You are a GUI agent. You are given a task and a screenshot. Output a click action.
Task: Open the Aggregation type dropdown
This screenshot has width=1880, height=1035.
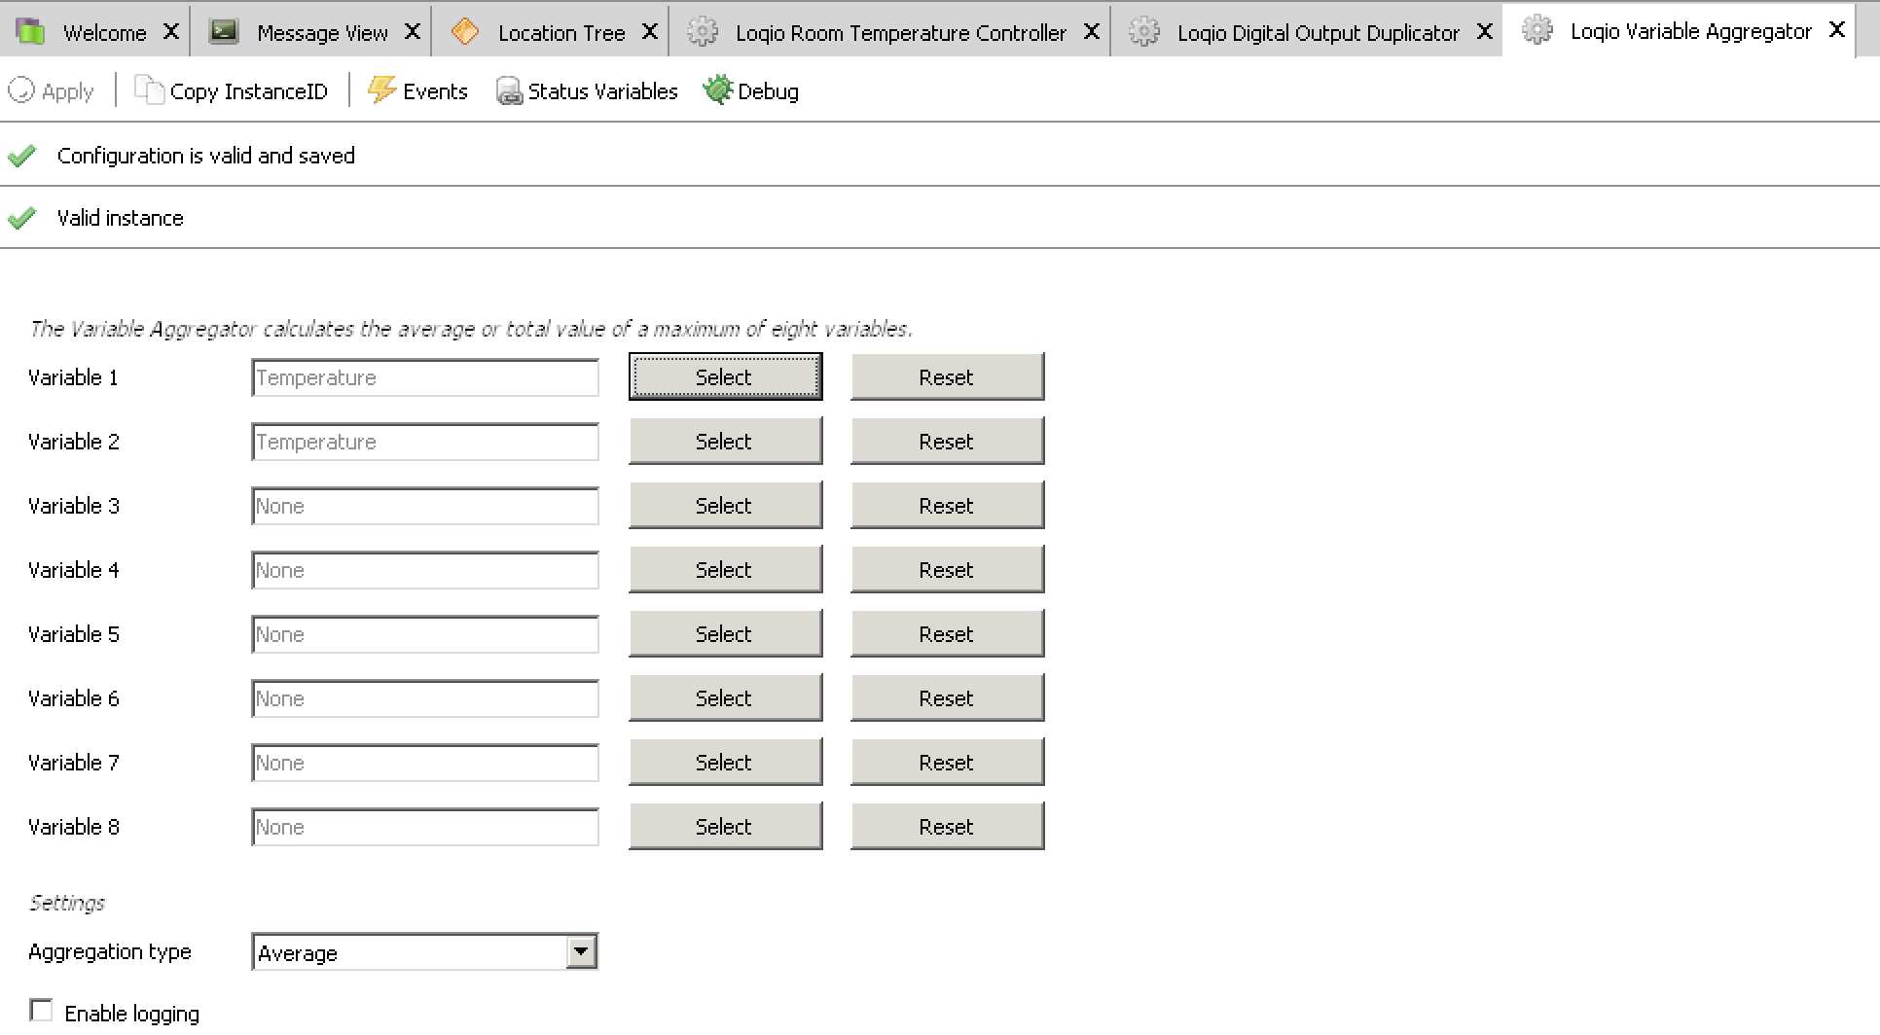click(x=425, y=952)
